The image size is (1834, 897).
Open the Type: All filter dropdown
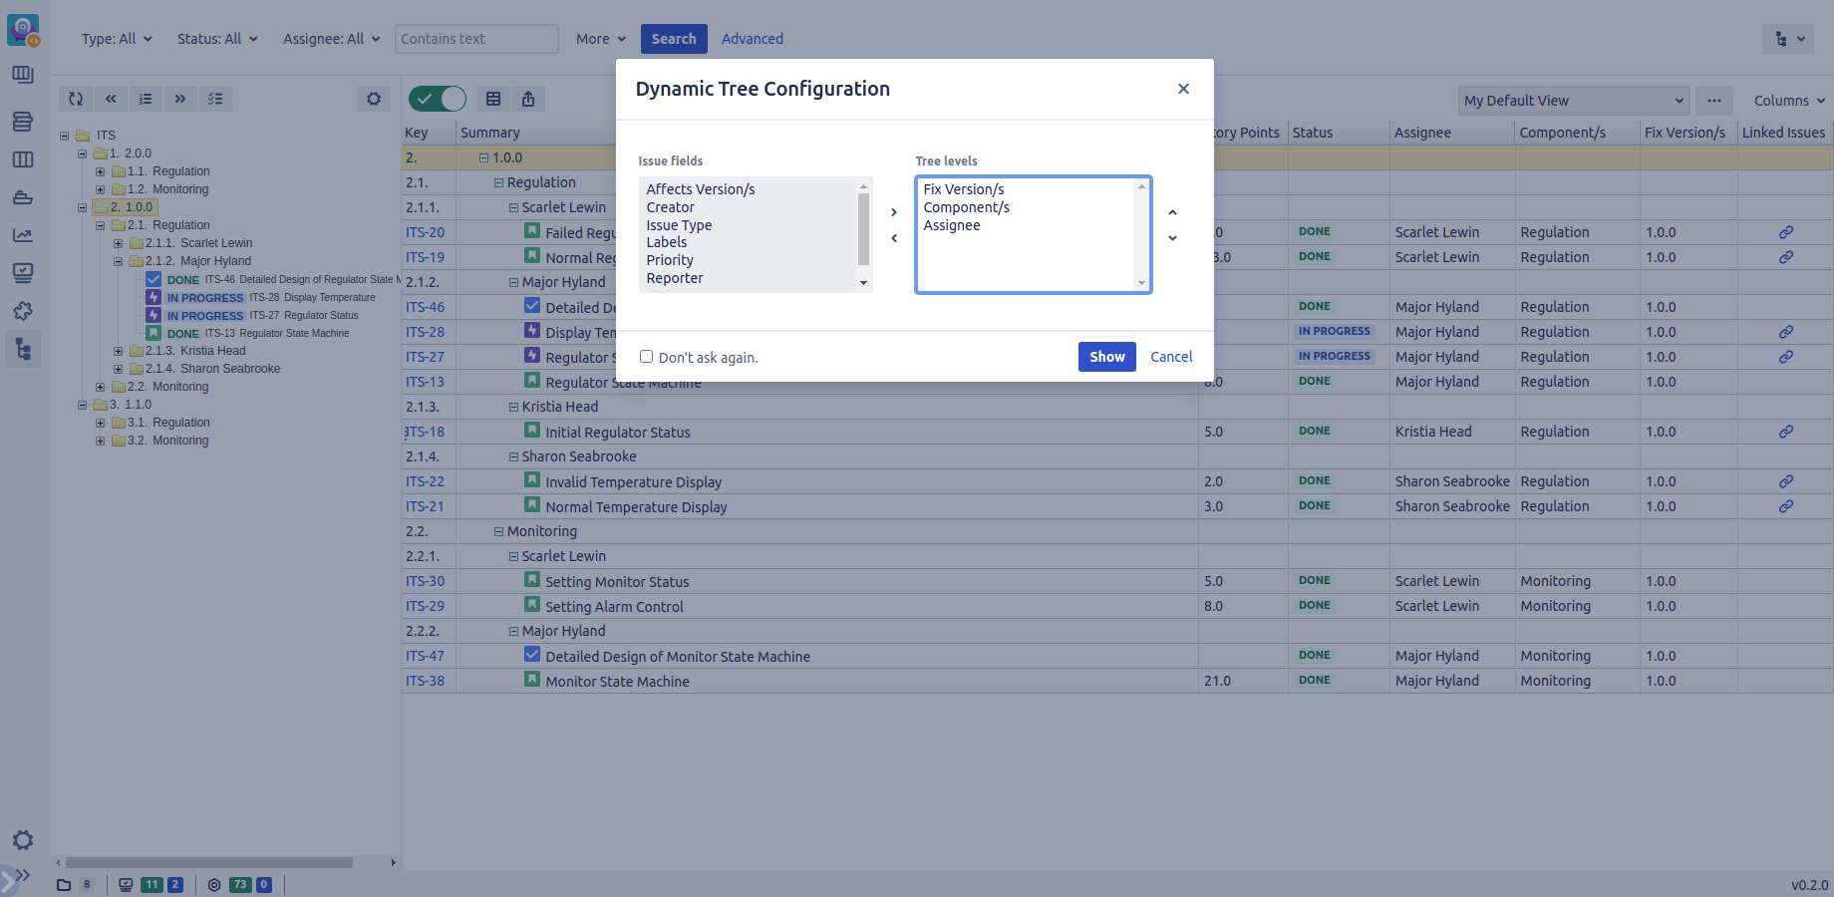click(117, 39)
